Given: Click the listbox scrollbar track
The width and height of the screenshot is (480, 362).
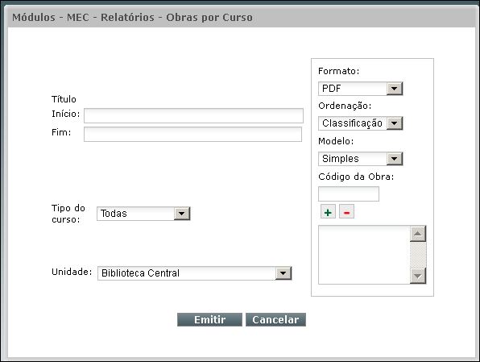Looking at the screenshot, I should [418, 255].
